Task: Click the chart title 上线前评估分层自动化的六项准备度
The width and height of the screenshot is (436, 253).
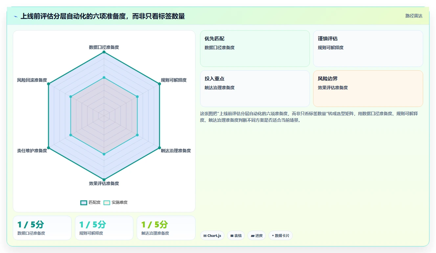Action: pos(103,16)
